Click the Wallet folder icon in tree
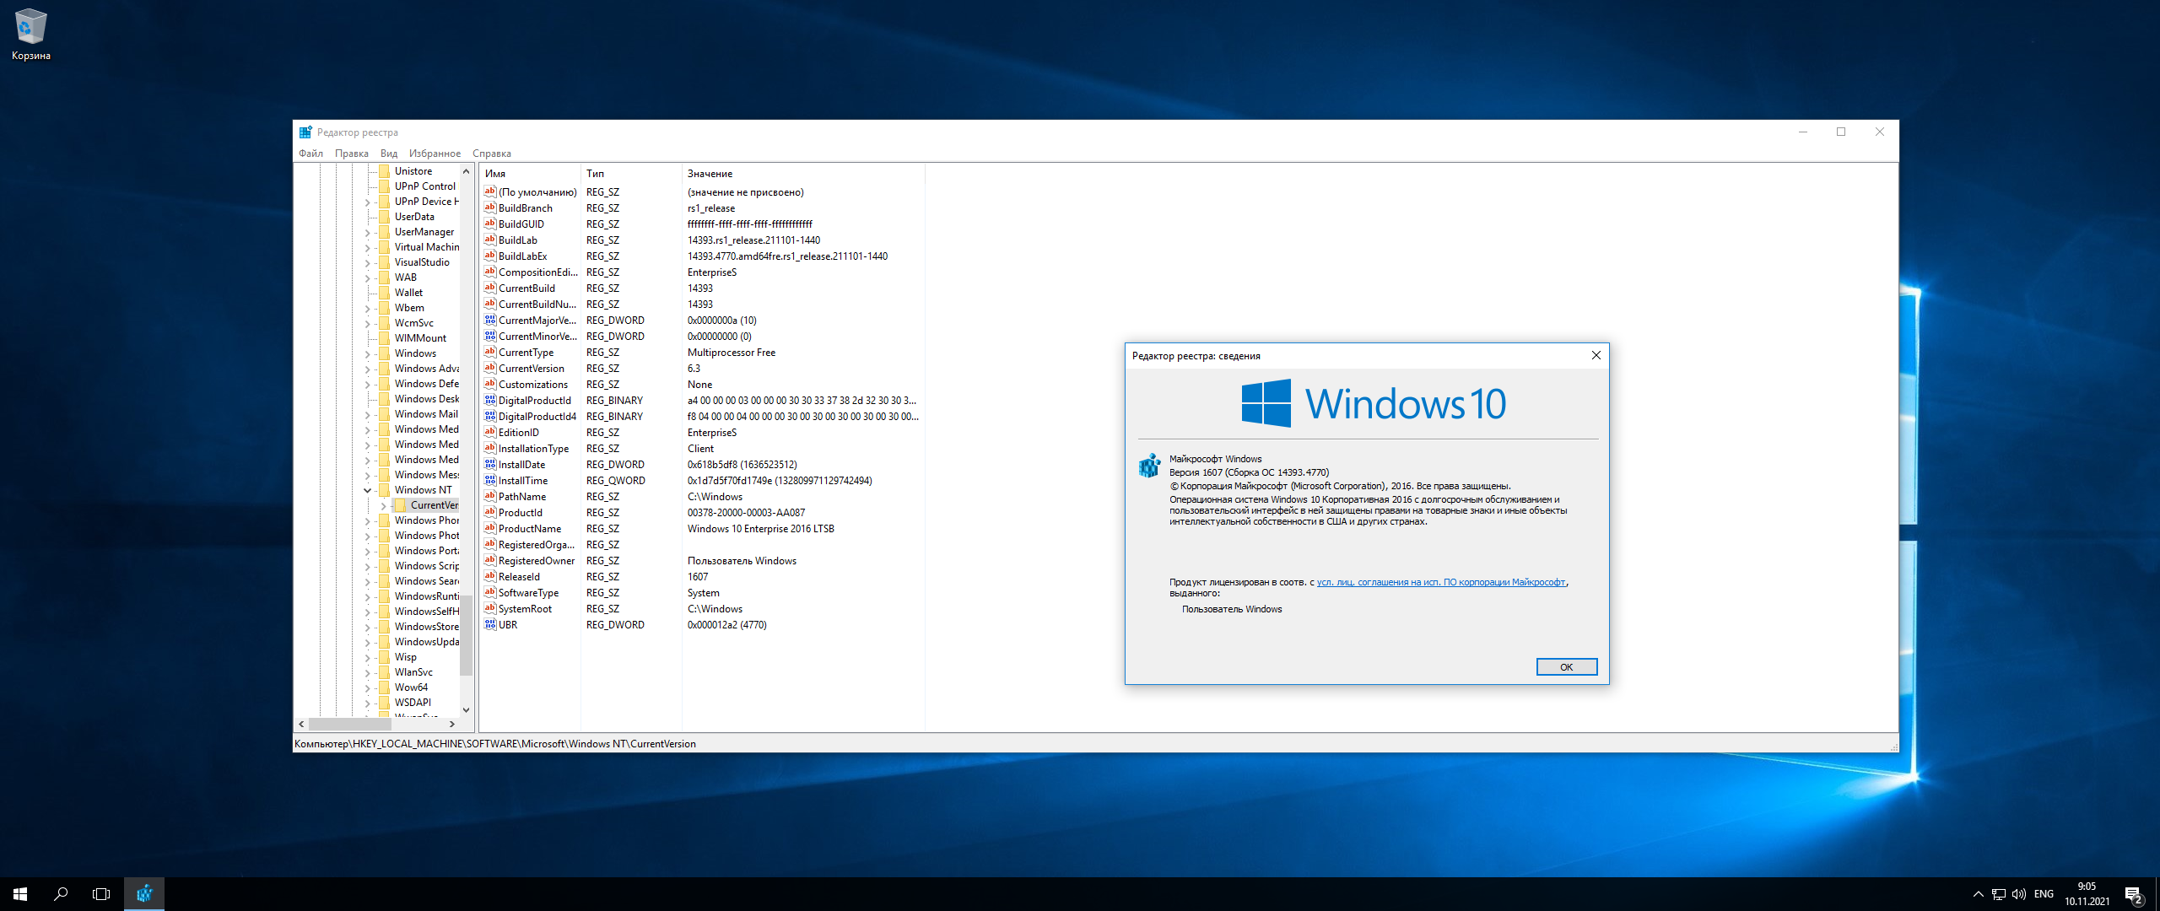This screenshot has width=2160, height=911. point(385,293)
